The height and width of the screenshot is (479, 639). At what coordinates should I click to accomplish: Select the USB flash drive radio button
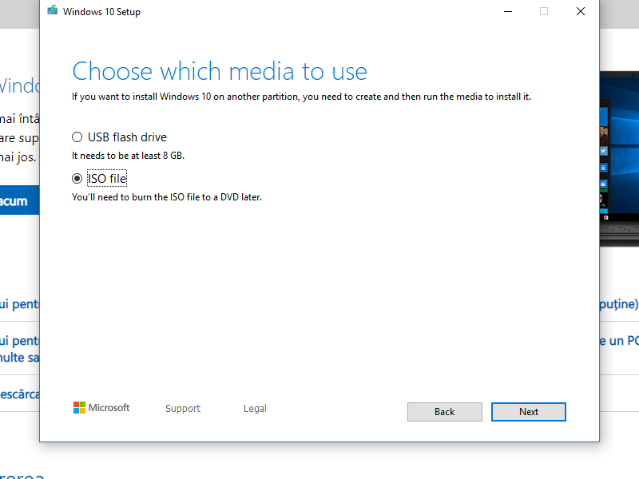pyautogui.click(x=77, y=137)
